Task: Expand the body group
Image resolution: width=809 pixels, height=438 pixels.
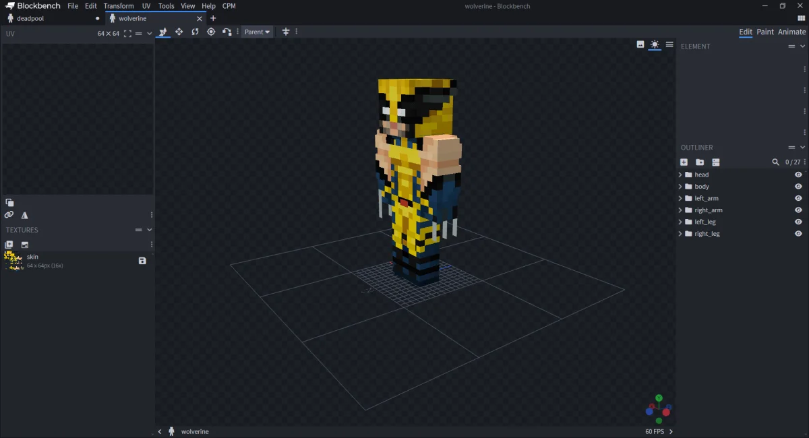Action: [x=680, y=187]
